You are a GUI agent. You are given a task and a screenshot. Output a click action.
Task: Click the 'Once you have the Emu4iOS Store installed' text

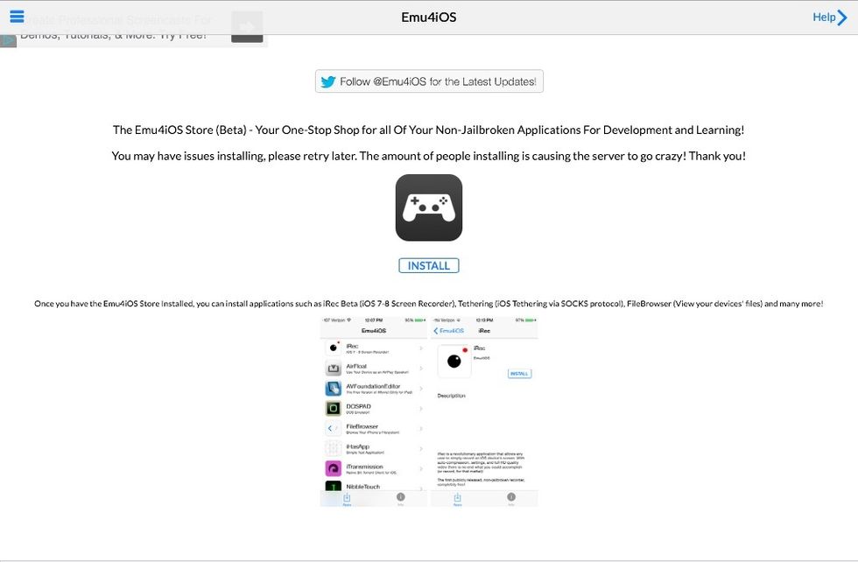coord(428,303)
